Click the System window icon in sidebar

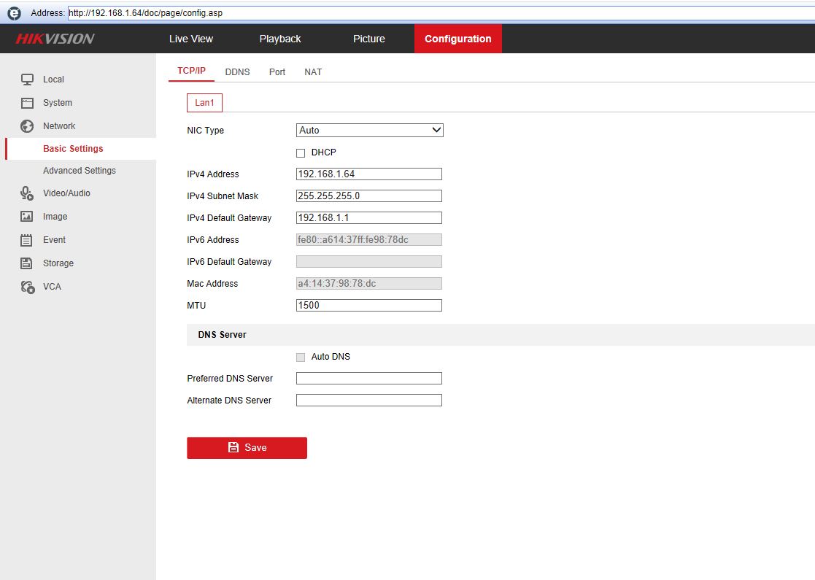pyautogui.click(x=27, y=103)
